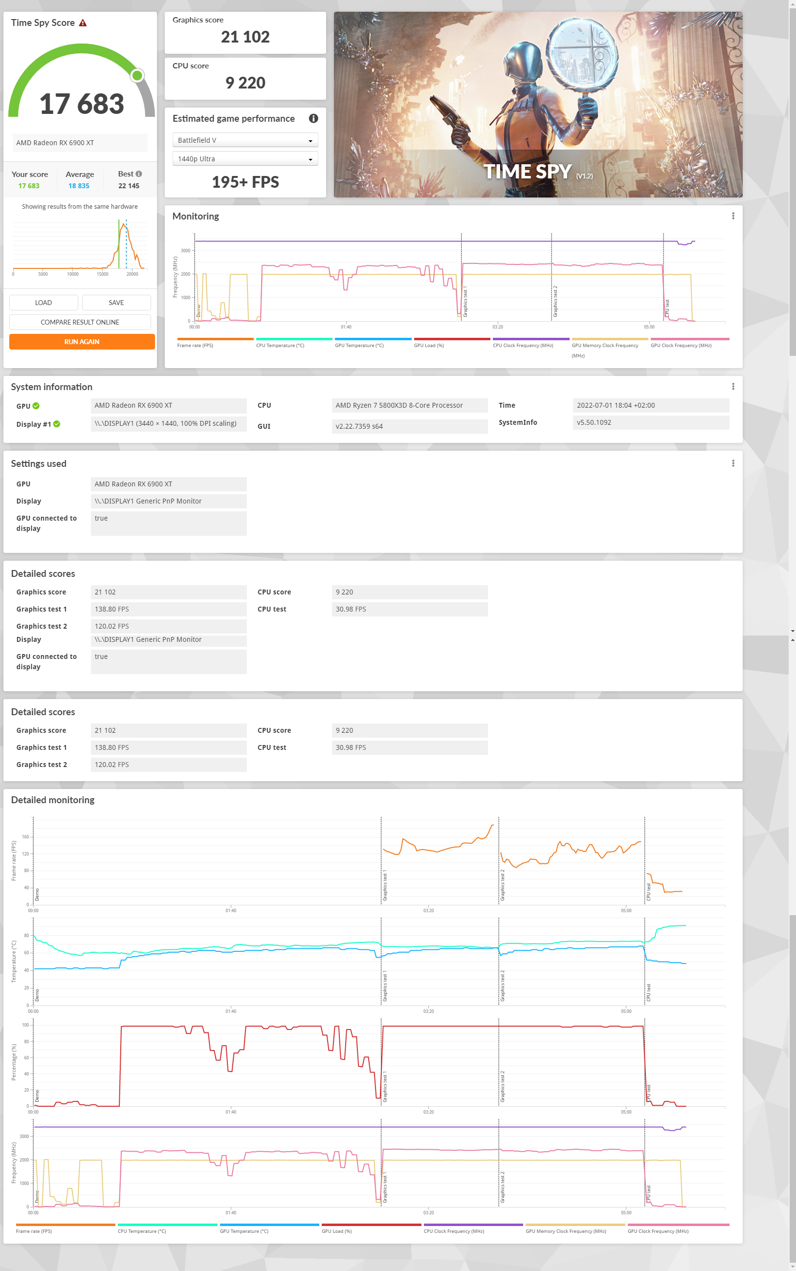Open the 1440p Ultra resolution dropdown

point(245,158)
